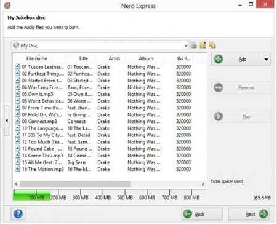Click the disc icon in My Disc combo box

16,45
